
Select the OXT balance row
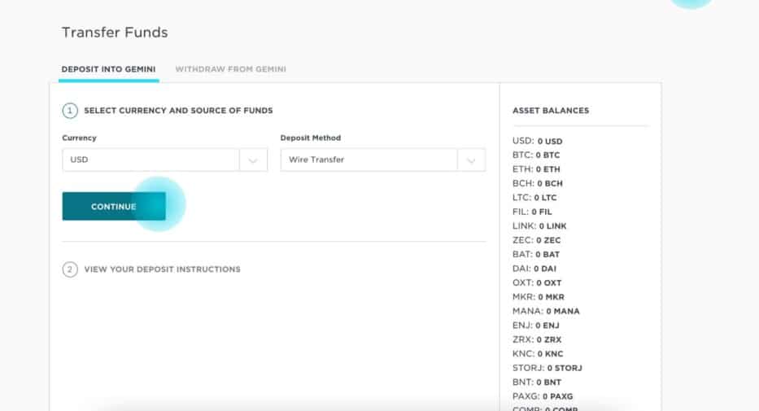click(x=537, y=282)
